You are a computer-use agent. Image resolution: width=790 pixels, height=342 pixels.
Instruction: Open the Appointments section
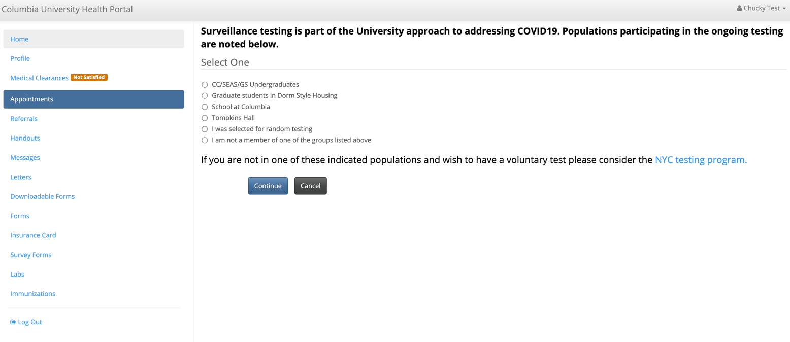(x=31, y=99)
